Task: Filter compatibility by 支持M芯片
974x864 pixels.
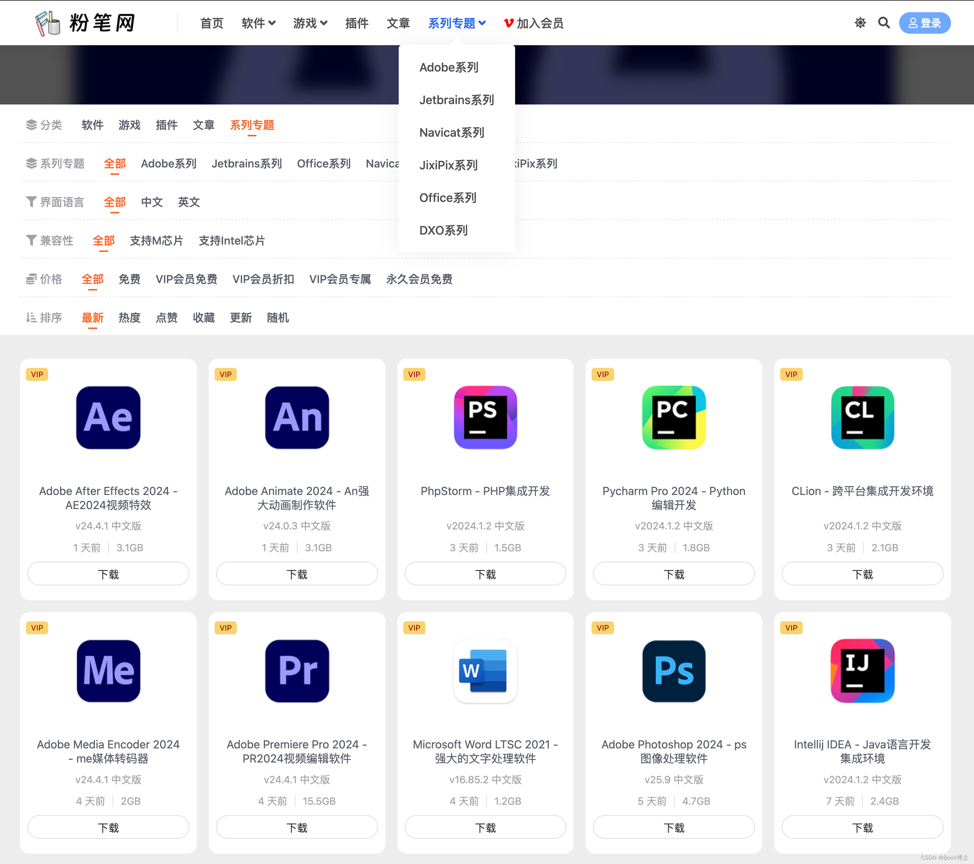Action: [157, 240]
